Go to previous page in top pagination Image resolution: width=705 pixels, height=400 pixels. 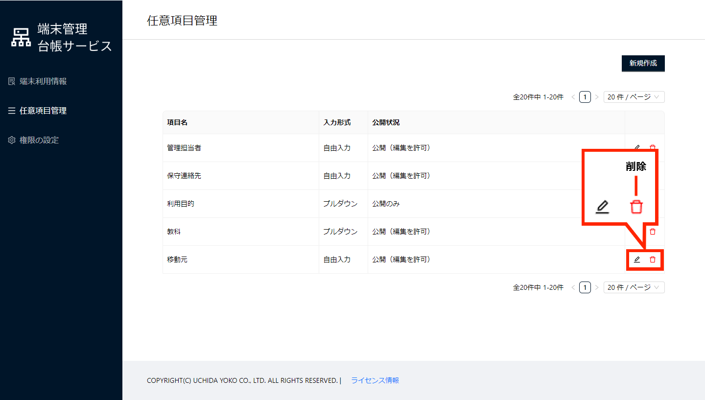[573, 97]
